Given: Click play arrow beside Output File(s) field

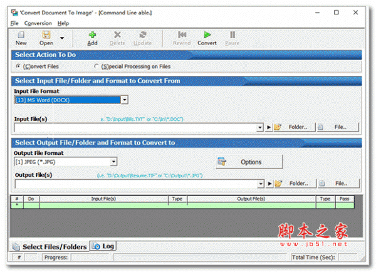Looking at the screenshot, I should coord(269,184).
